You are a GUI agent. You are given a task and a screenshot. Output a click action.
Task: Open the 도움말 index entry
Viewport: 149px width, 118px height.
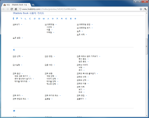pyautogui.click(x=47, y=99)
